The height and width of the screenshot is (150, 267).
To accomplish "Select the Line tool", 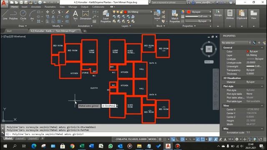I will (5, 15).
